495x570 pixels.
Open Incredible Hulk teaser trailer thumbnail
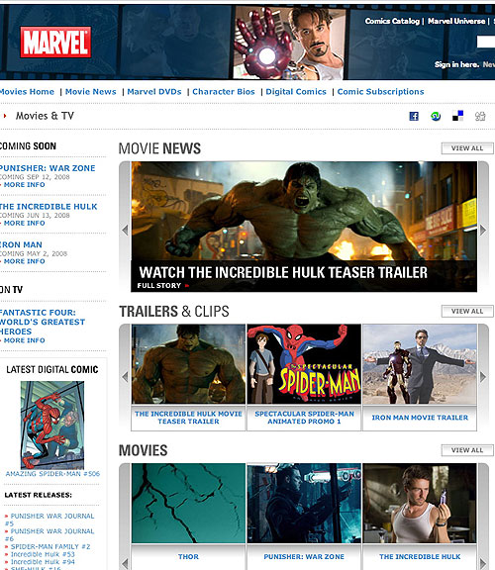pos(188,364)
